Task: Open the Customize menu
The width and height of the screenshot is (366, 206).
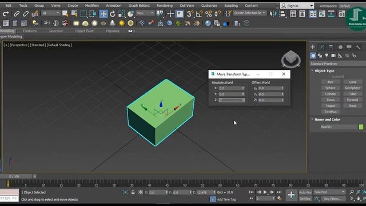Action: pos(209,6)
